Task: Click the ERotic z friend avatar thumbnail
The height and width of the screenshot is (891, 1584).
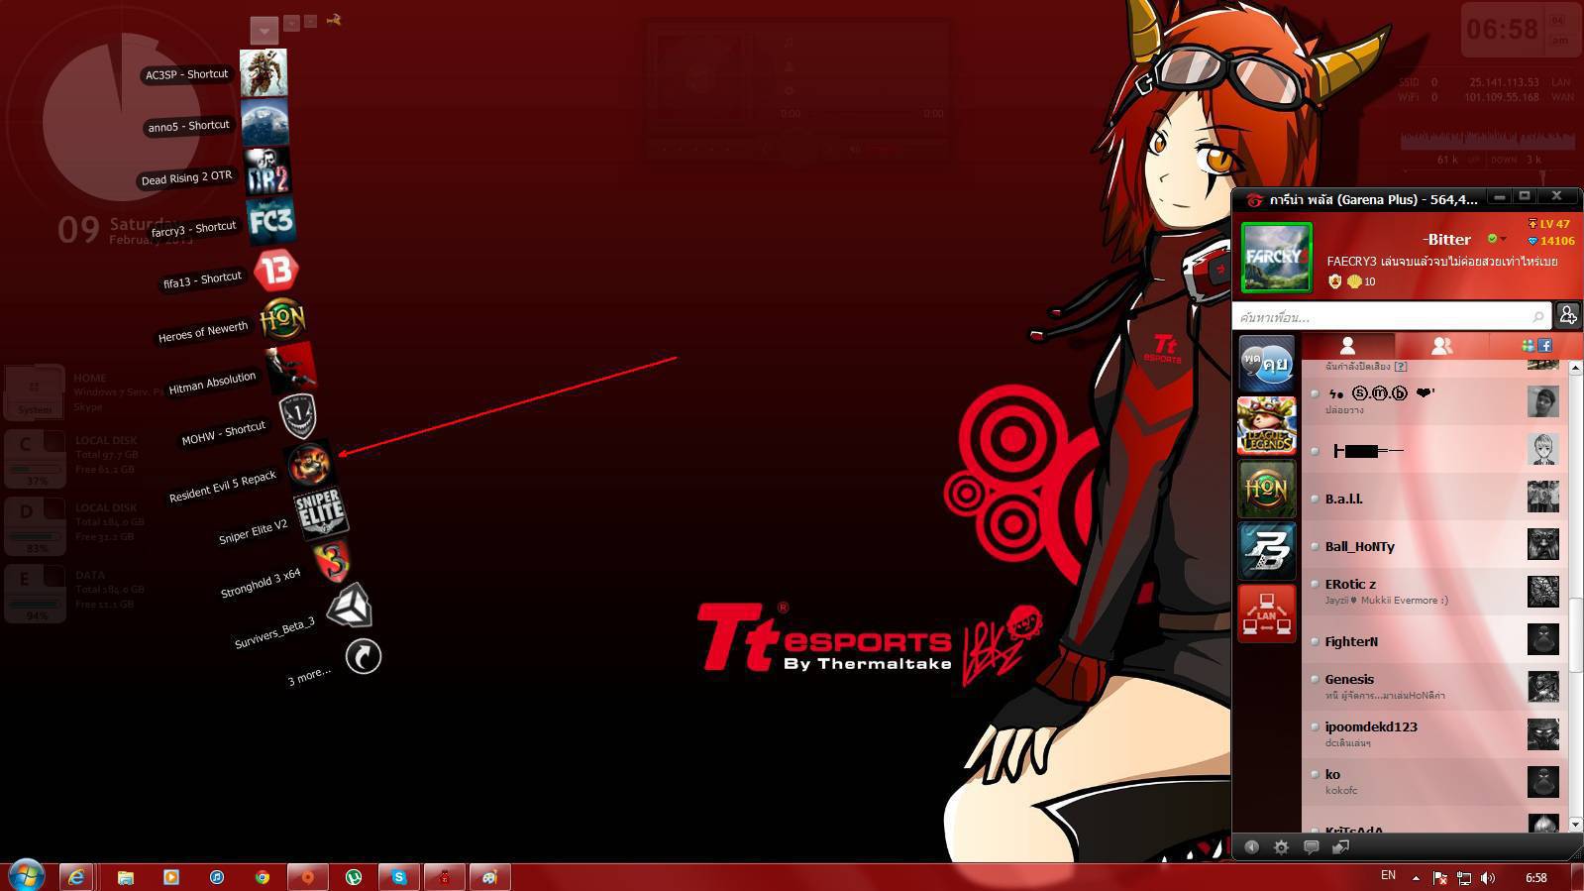Action: point(1542,592)
